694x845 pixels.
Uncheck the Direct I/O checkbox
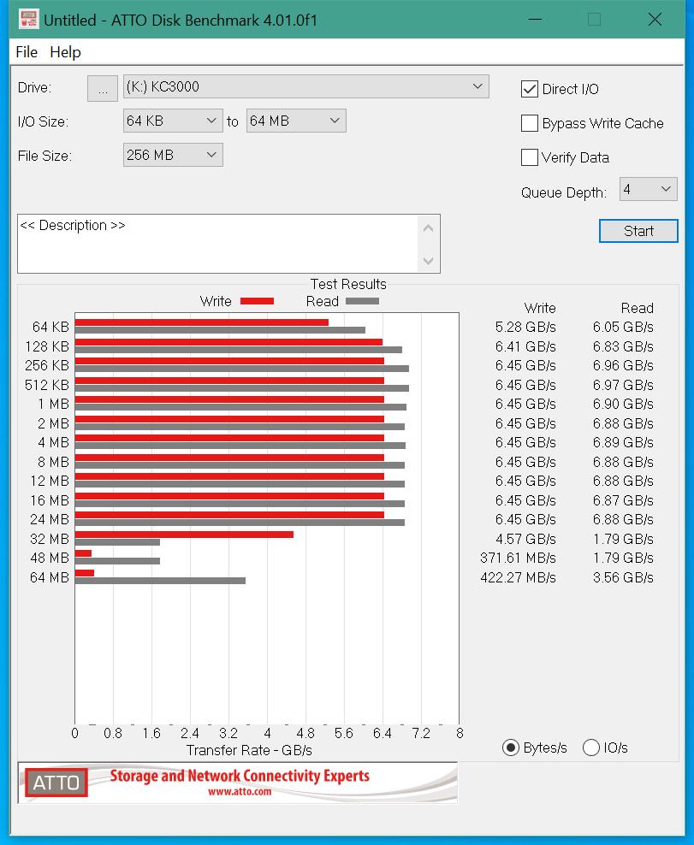530,89
